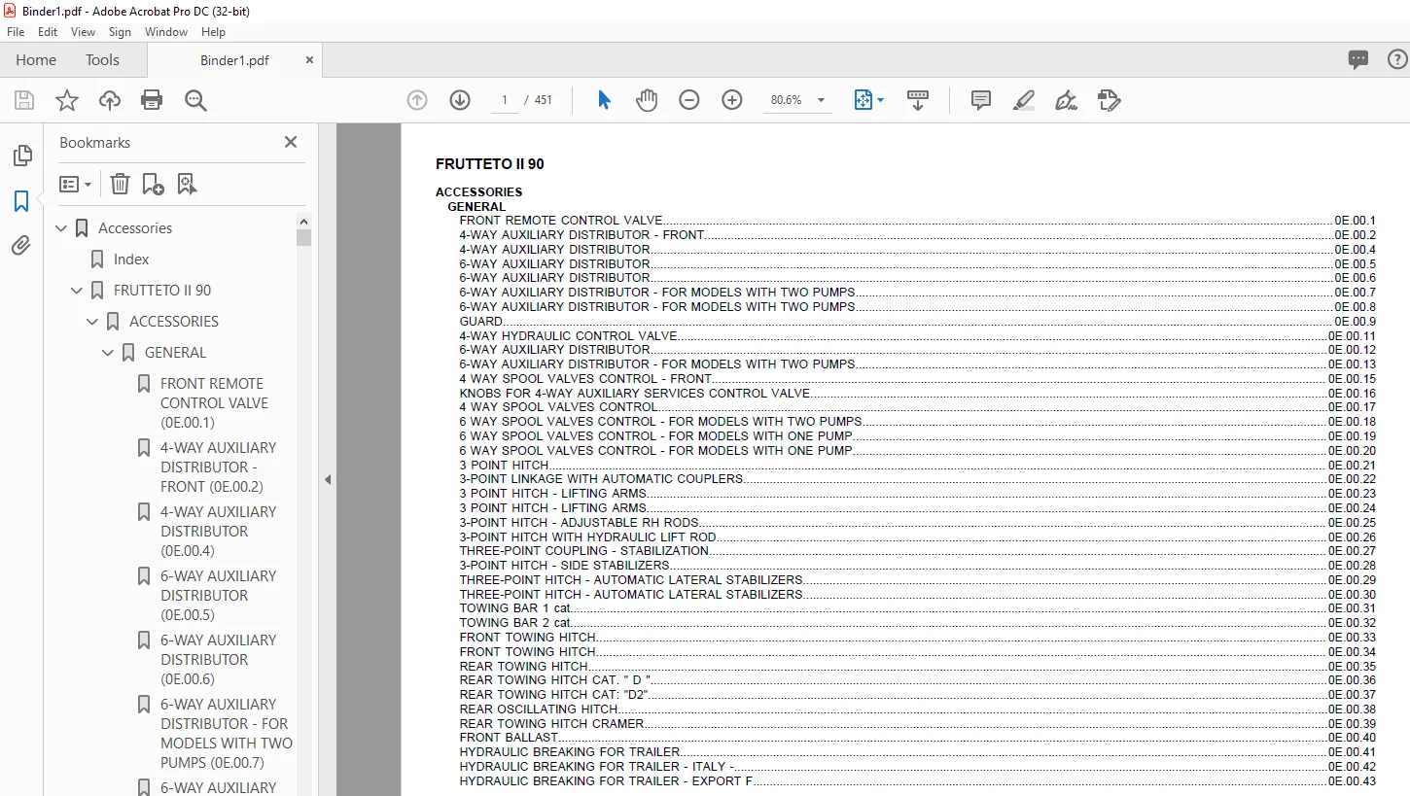
Task: Click the page number field
Action: tap(505, 100)
